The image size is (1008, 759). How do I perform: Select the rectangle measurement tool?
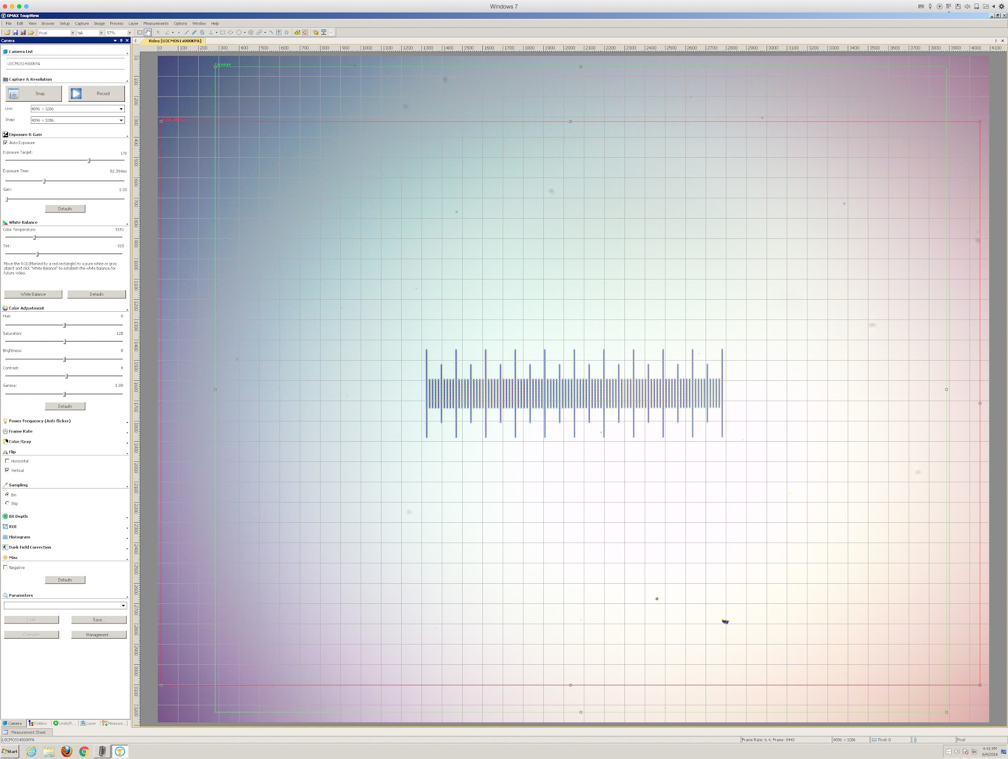222,33
